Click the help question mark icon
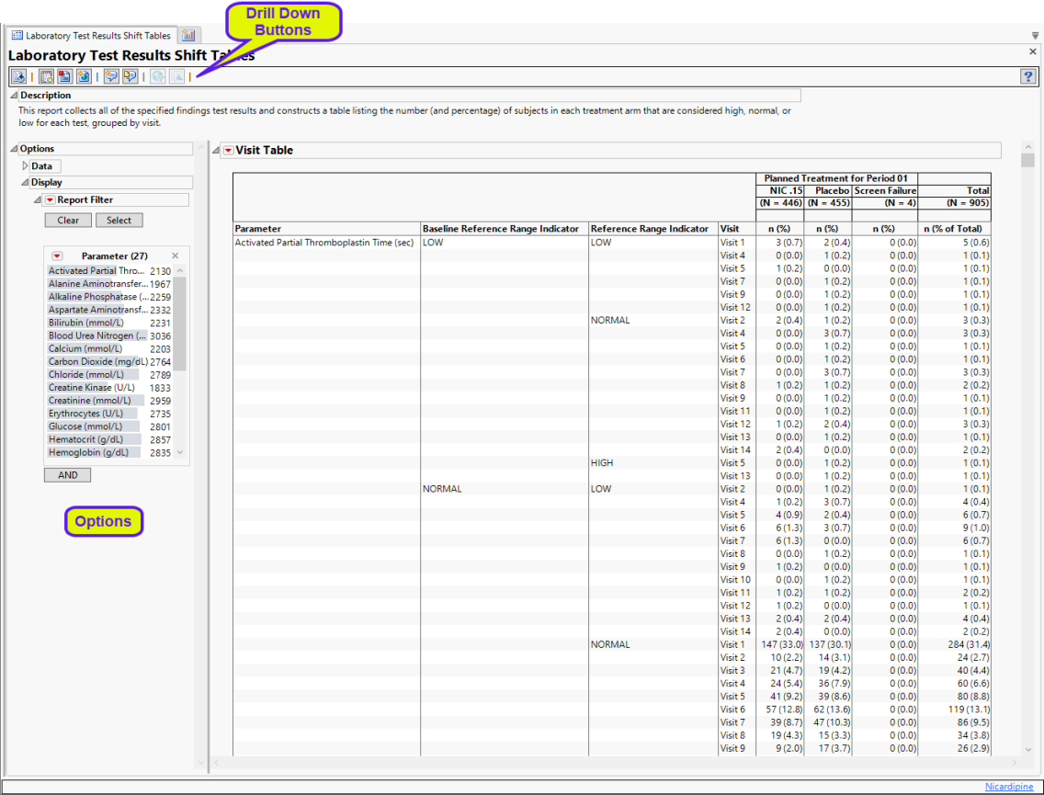 click(x=1028, y=76)
